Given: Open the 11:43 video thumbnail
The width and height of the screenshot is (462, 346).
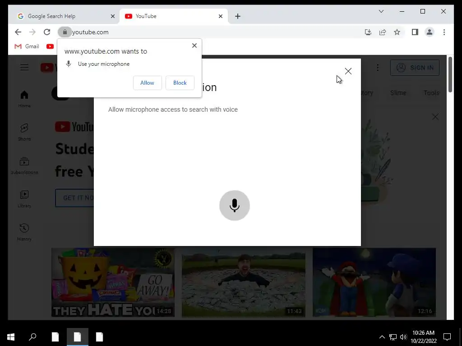Looking at the screenshot, I should coord(243,282).
